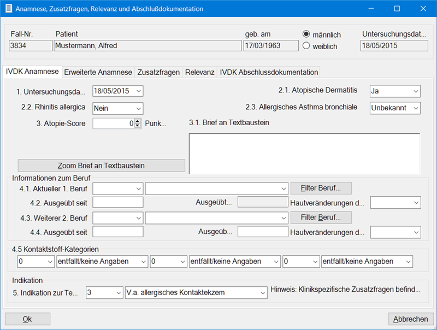This screenshot has height=330, width=437.
Task: Open the Zusatzfragen tab
Action: tap(158, 72)
